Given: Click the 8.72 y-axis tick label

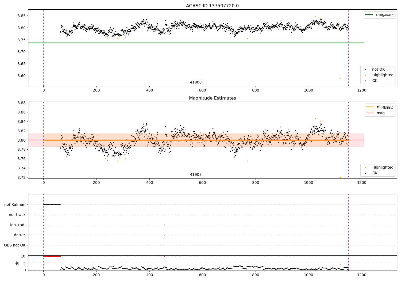Looking at the screenshot, I should [21, 178].
